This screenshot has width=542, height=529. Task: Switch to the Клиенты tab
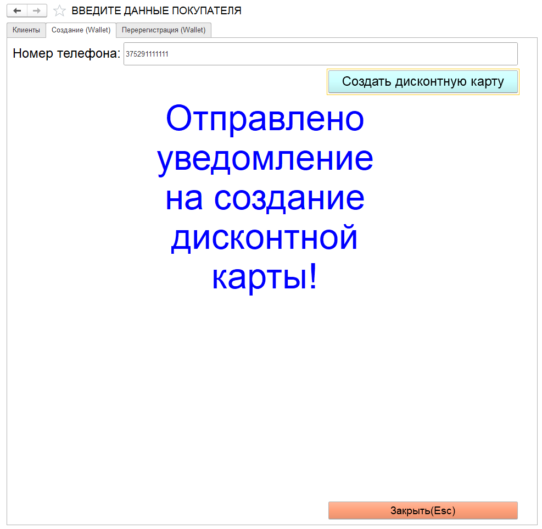click(26, 30)
